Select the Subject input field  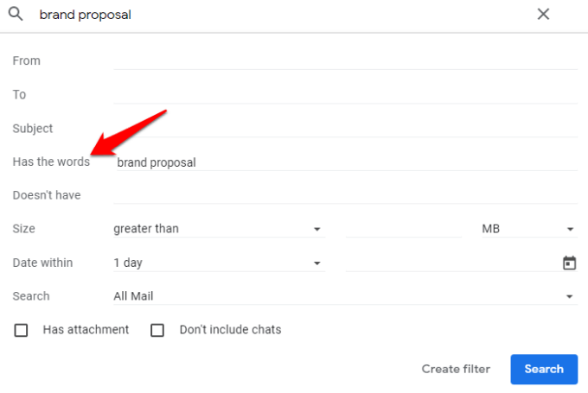[345, 128]
